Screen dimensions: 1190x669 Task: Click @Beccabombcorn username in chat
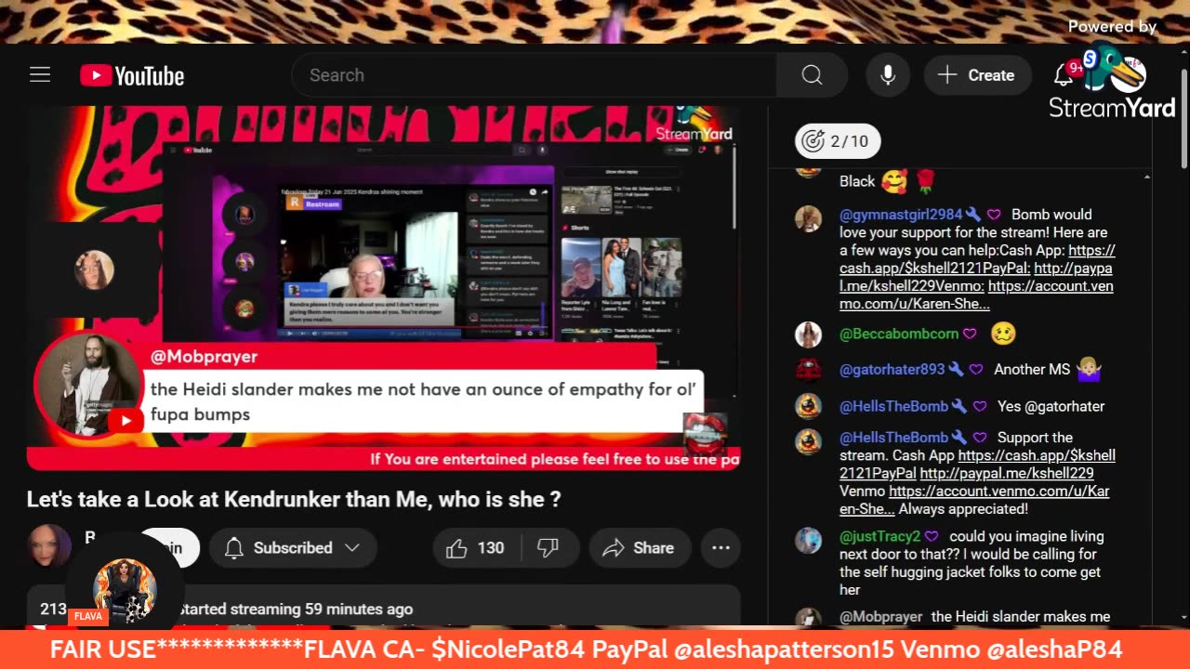click(898, 334)
